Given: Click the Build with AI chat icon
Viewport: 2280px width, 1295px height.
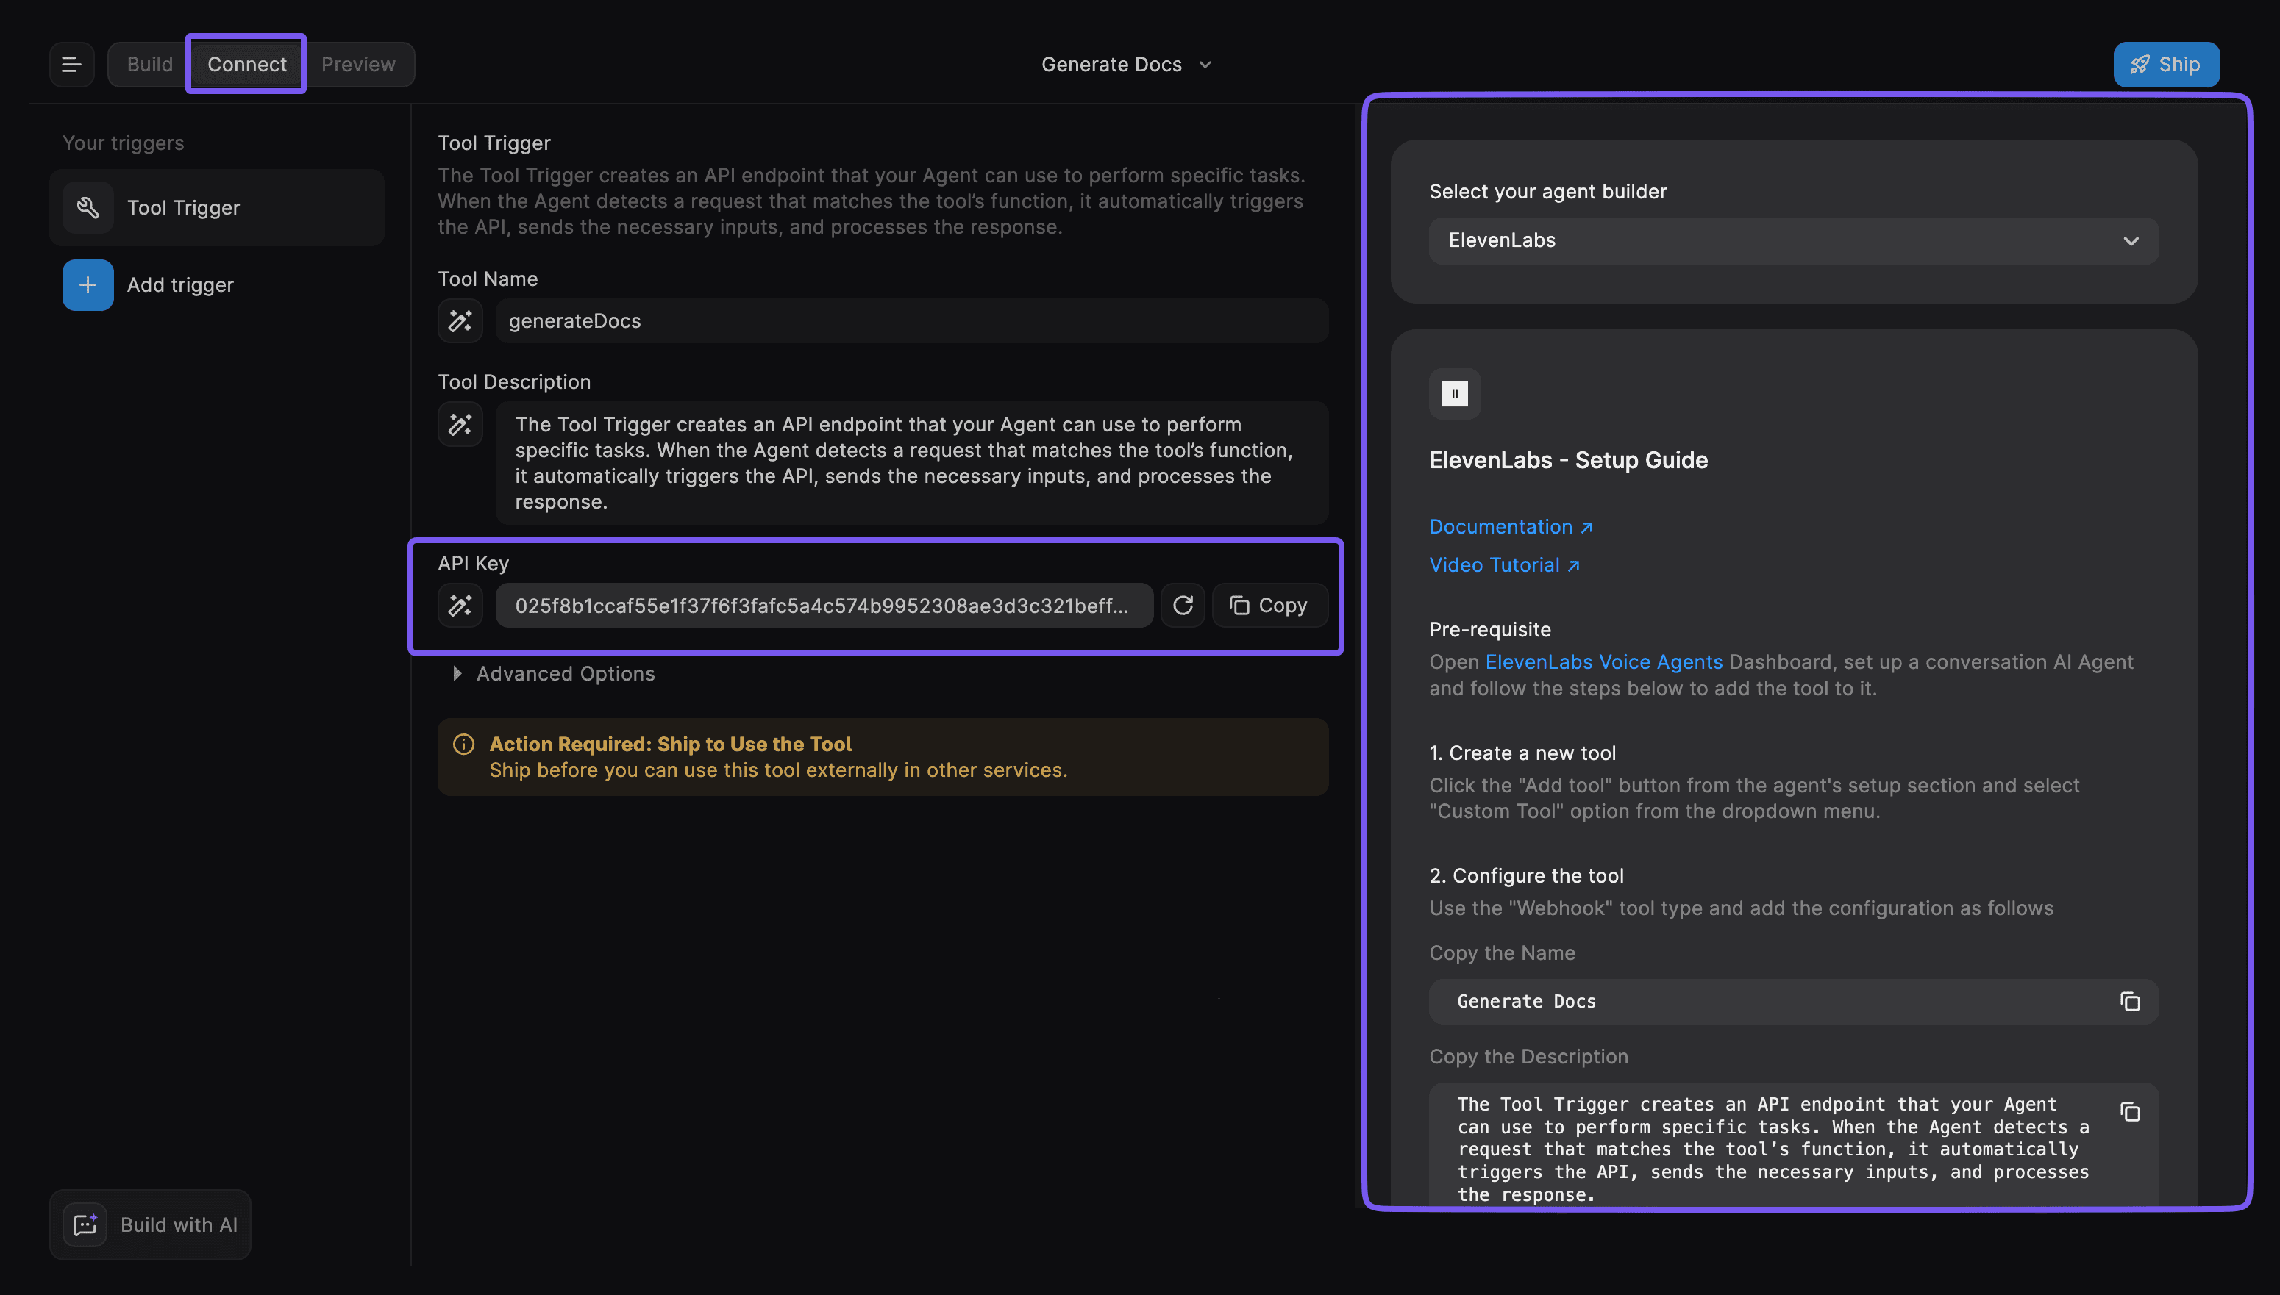Looking at the screenshot, I should (x=85, y=1224).
